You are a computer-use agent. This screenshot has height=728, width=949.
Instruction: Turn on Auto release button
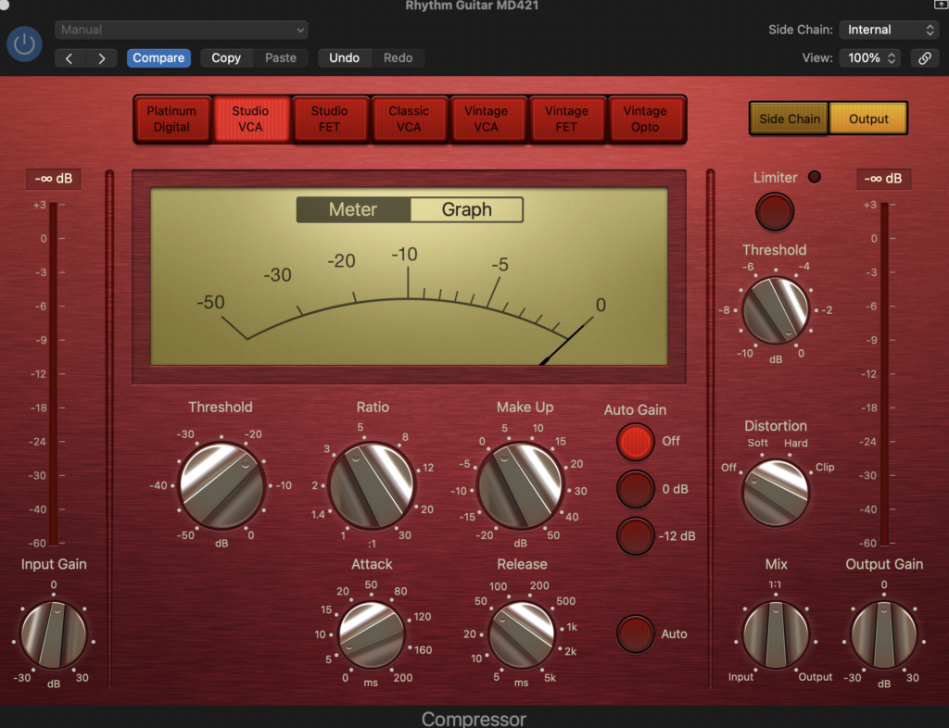[x=636, y=634]
